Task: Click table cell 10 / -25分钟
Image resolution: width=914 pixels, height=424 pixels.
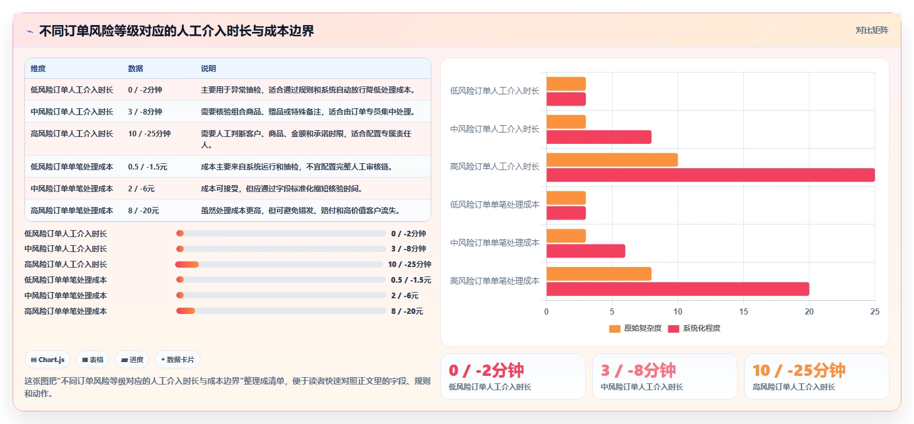Action: tap(149, 133)
